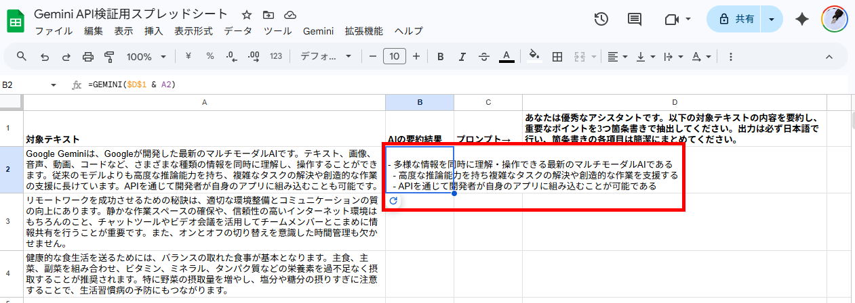855x303 pixels.
Task: Expand the font family dropdown
Action: coord(326,56)
